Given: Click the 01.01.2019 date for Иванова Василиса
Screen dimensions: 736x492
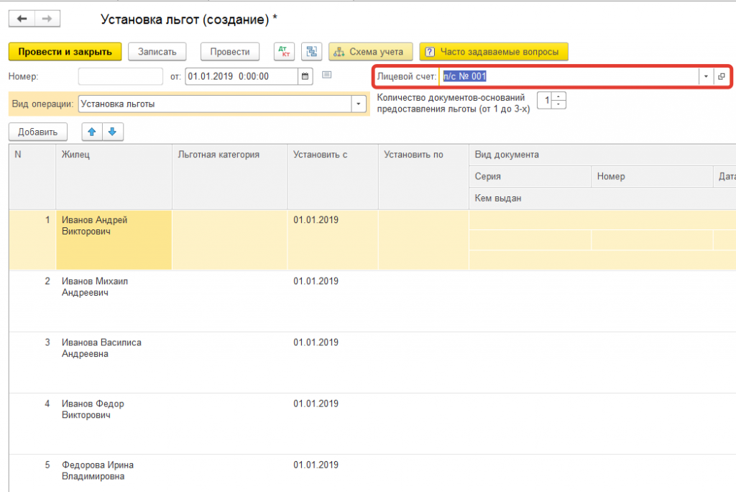Looking at the screenshot, I should click(x=316, y=342).
